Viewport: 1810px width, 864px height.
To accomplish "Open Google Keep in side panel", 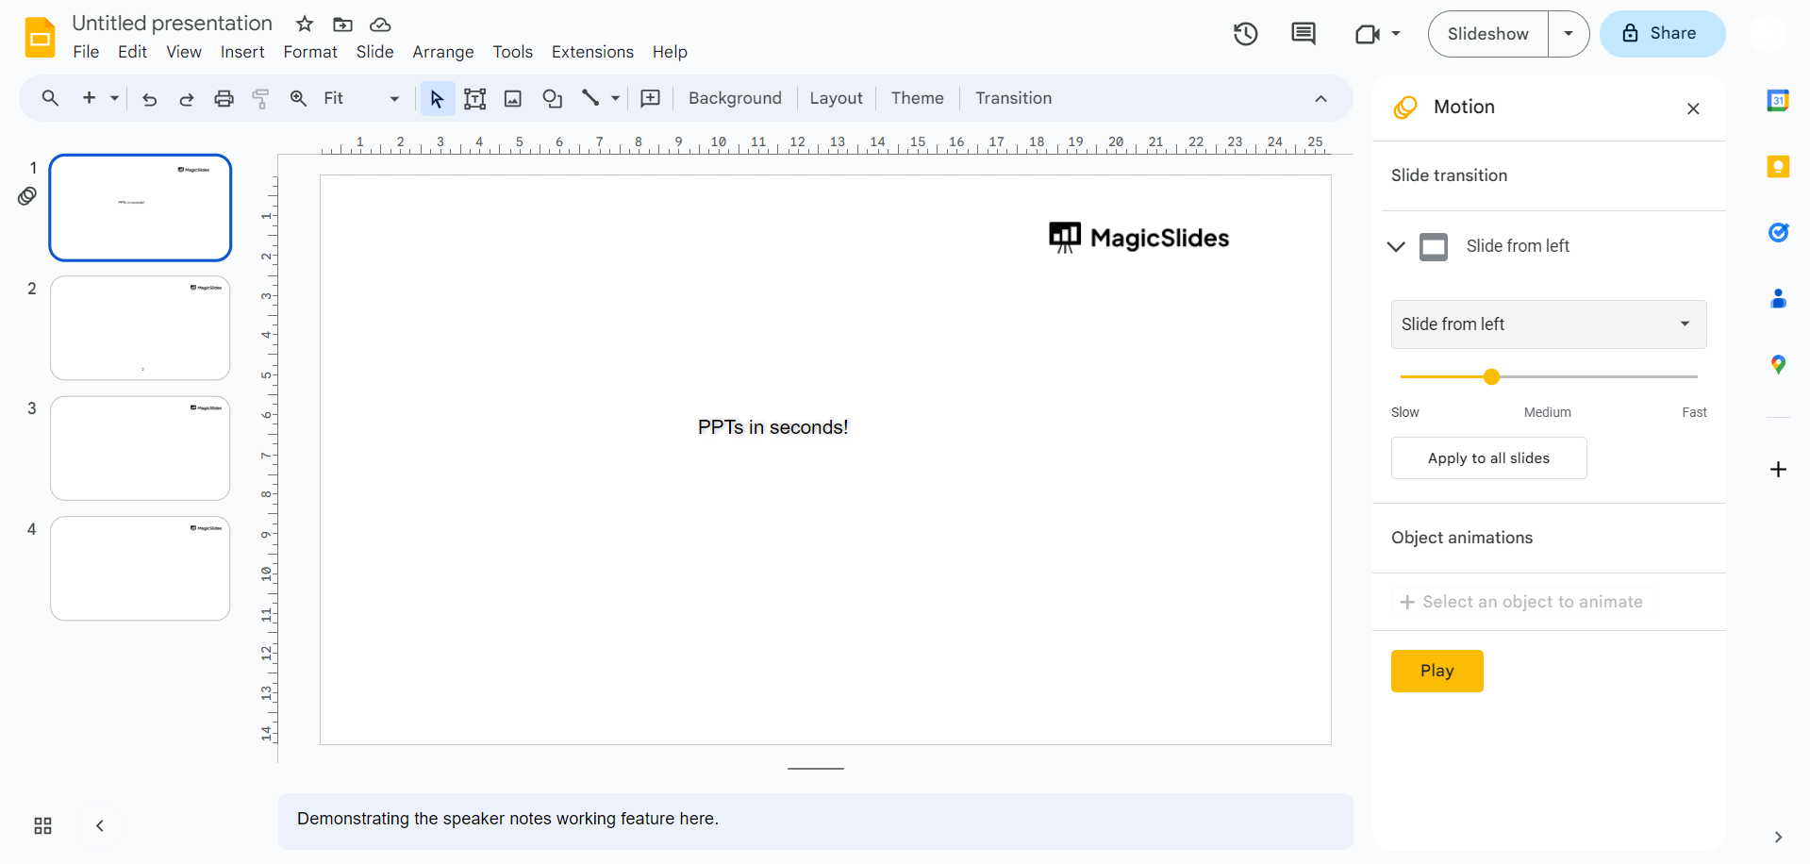I will (x=1778, y=167).
